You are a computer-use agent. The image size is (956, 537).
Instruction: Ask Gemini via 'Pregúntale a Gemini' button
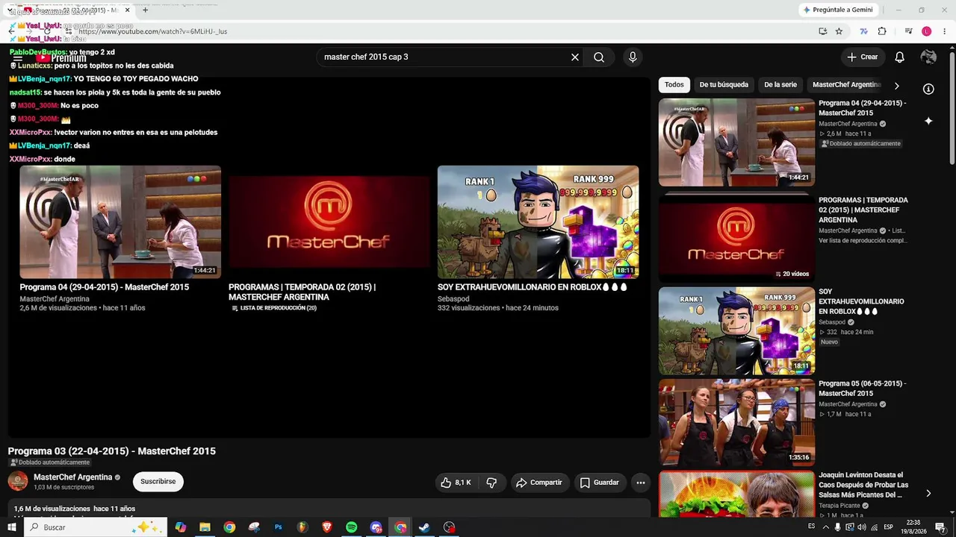[x=838, y=10]
